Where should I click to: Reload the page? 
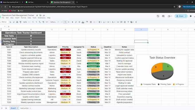pyautogui.click(x=5, y=7)
